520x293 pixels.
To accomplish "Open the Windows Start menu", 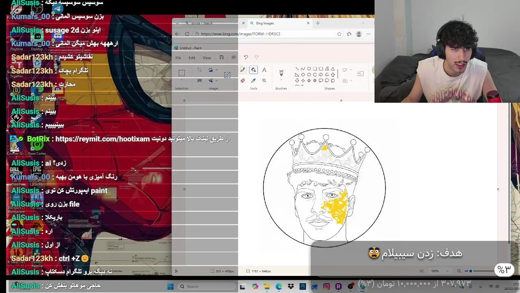I will coord(171,286).
